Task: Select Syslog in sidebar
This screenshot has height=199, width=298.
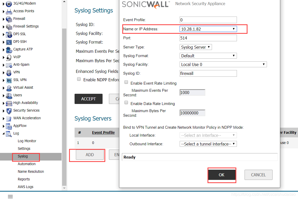Action: (x=23, y=156)
